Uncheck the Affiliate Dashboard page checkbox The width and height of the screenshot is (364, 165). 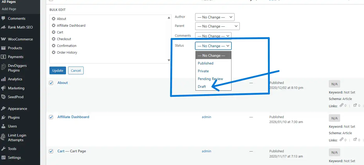pyautogui.click(x=51, y=117)
